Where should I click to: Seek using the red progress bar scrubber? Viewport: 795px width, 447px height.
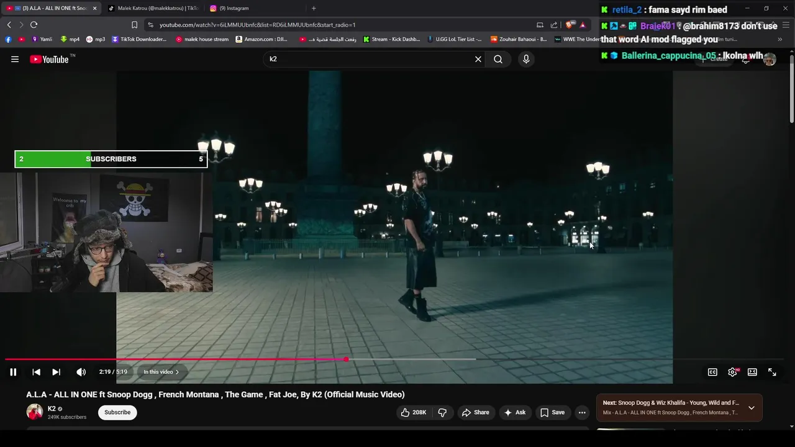pos(346,359)
